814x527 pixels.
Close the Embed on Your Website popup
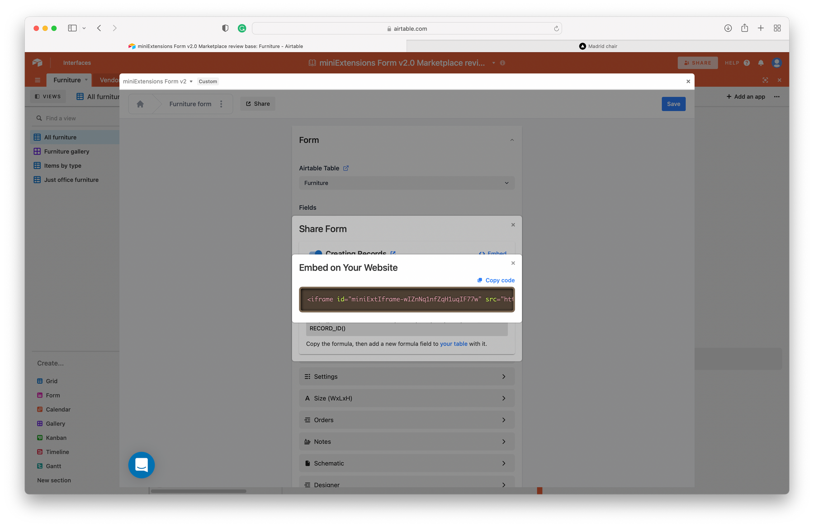click(x=513, y=263)
